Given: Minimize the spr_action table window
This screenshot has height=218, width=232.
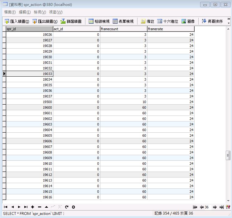Looking at the screenshot, I should coord(205,5).
